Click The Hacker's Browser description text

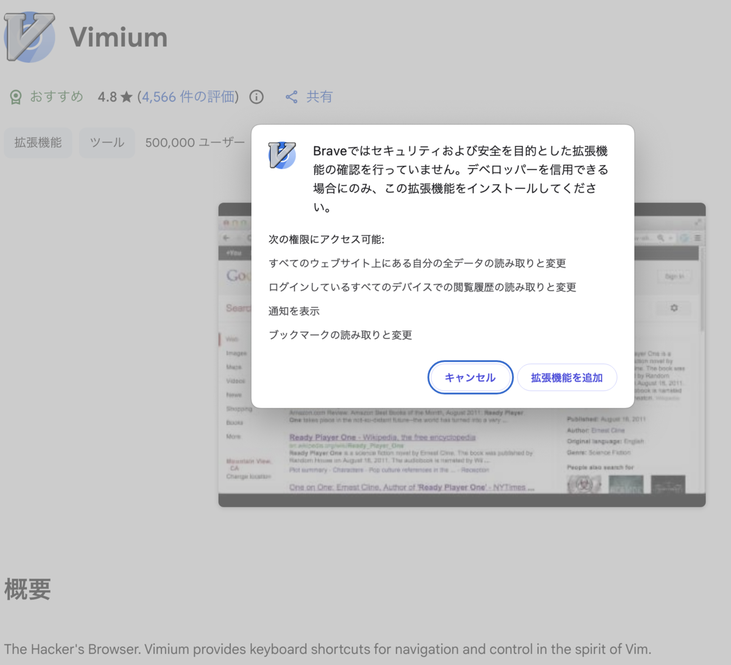(328, 649)
